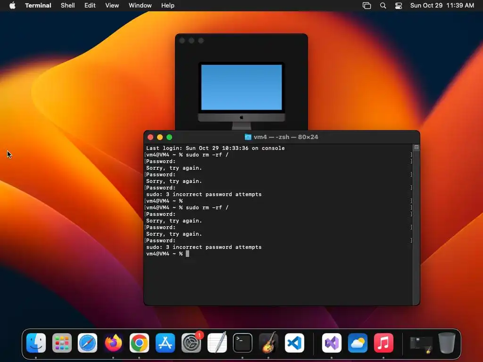The height and width of the screenshot is (362, 483).
Task: Launch Music app from the dock
Action: point(383,343)
